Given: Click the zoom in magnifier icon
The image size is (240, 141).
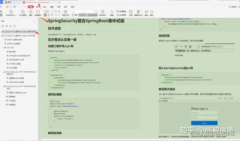Looking at the screenshot, I should click(59, 11).
